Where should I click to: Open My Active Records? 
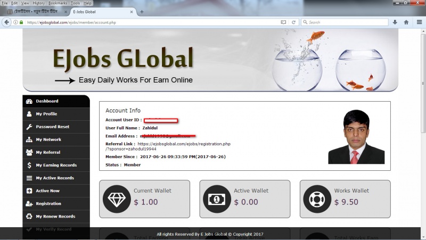(56, 178)
